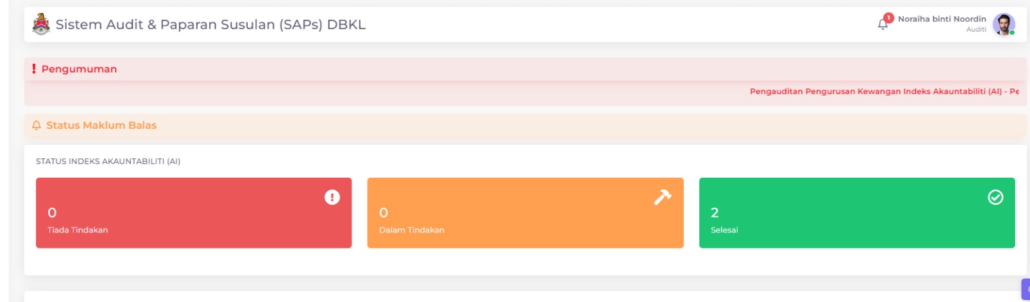
Task: Click the exclamation icon on Tiada Tindakan card
Action: pos(332,197)
